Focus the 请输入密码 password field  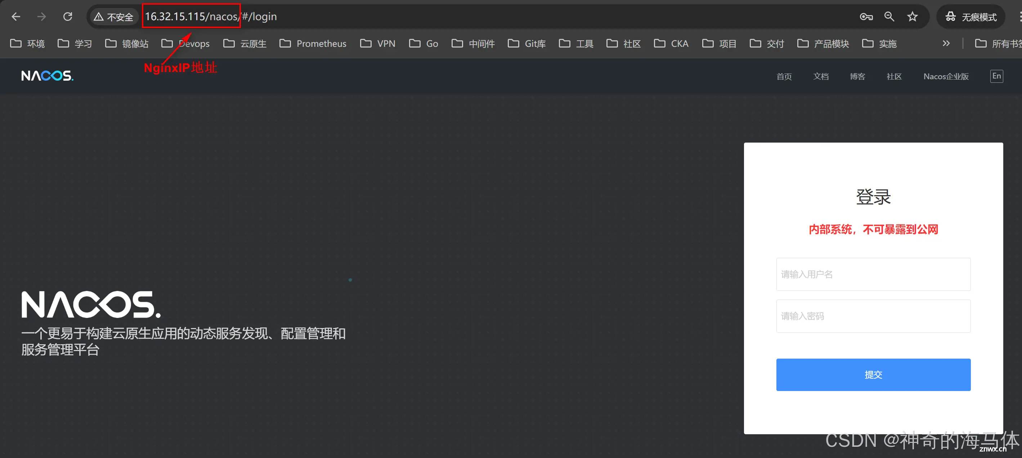coord(873,316)
